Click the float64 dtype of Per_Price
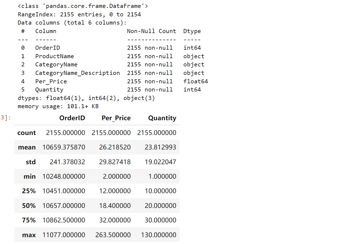Viewport: 352px width, 244px height. click(195, 81)
